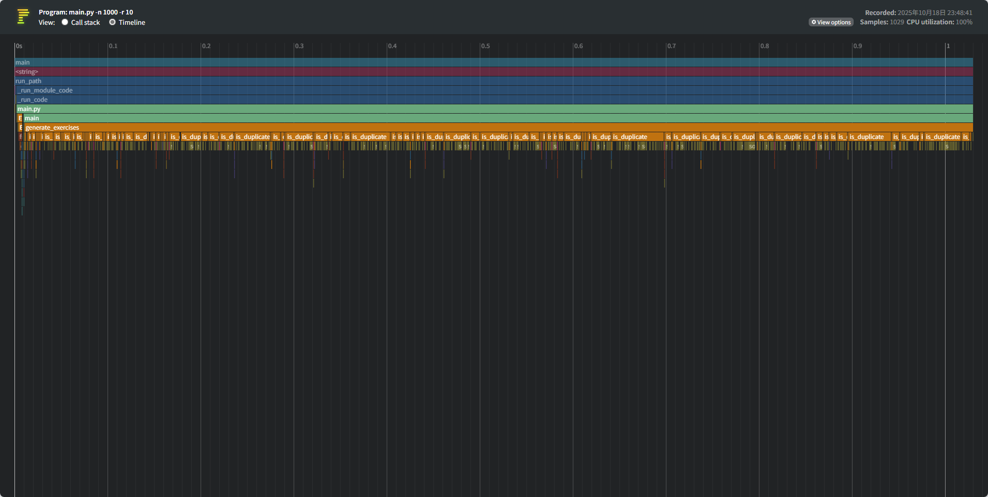The height and width of the screenshot is (497, 988).
Task: Click the 0.8 second timeline marker
Action: pyautogui.click(x=764, y=46)
